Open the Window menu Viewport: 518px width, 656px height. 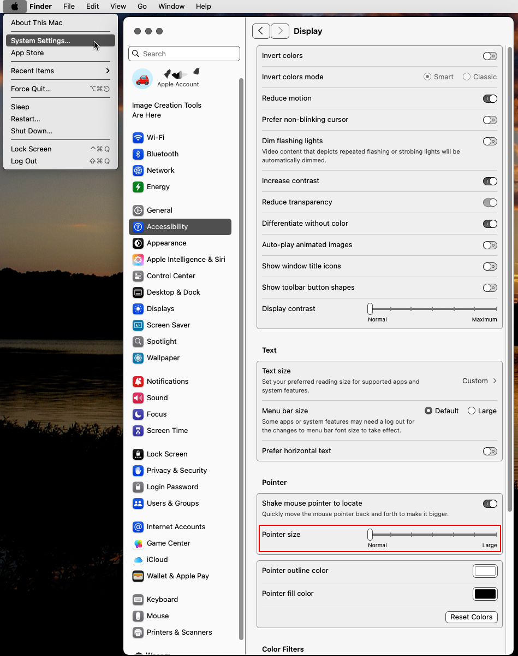[171, 6]
